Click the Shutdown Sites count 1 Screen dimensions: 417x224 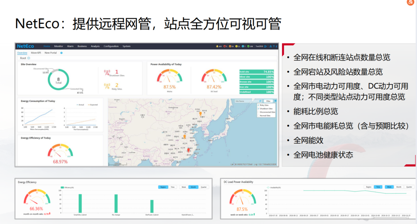(117, 72)
